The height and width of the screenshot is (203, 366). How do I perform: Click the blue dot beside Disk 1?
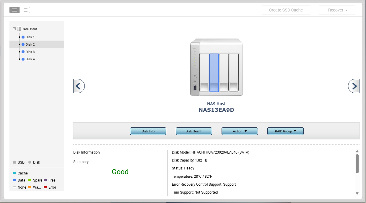click(x=23, y=37)
